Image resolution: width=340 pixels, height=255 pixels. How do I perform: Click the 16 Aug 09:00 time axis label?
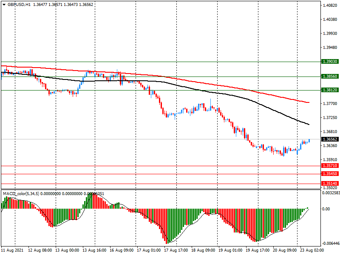[122, 250]
